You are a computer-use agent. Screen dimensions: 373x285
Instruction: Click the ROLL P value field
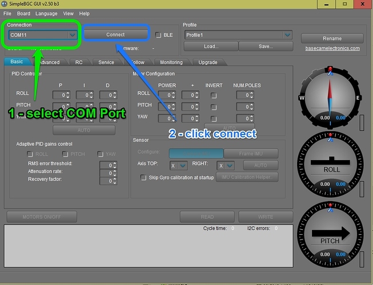coord(61,95)
